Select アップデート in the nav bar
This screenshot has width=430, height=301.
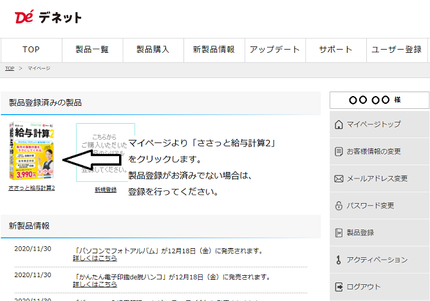[x=275, y=50]
